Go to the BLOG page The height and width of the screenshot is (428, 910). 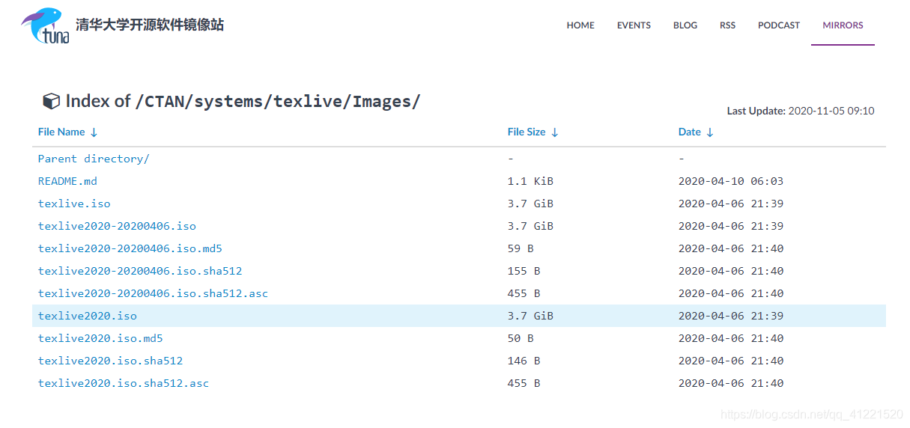[x=685, y=25]
